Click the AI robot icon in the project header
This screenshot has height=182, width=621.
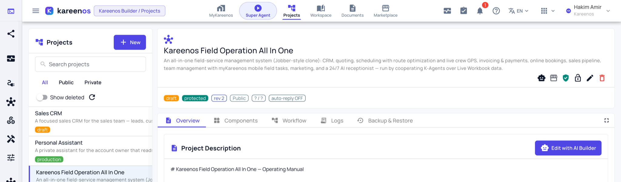click(x=542, y=78)
